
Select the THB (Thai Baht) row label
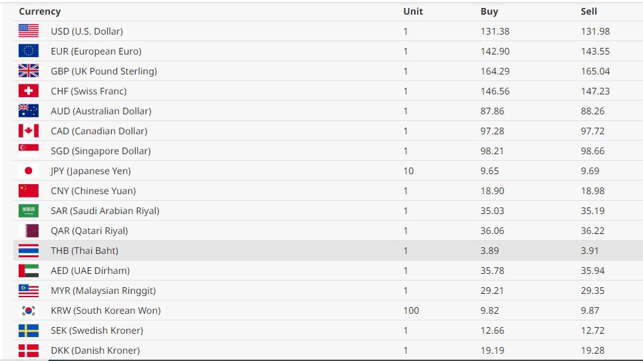tap(84, 251)
